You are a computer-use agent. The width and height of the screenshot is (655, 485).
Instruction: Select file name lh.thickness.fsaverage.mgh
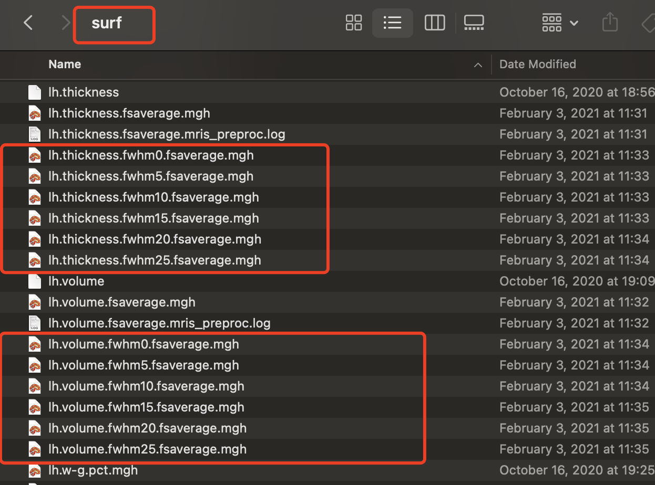(x=129, y=113)
